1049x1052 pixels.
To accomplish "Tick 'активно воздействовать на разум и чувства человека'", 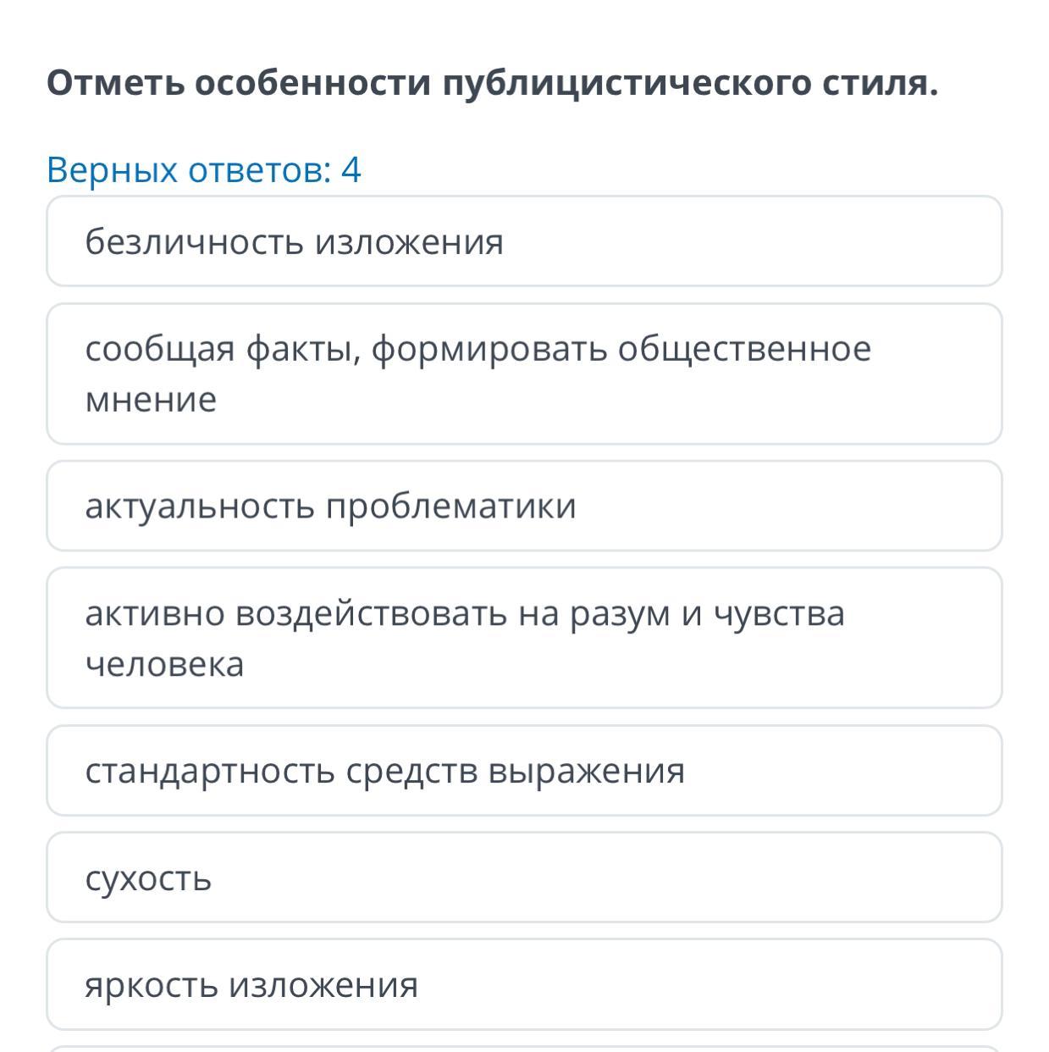I will click(523, 638).
